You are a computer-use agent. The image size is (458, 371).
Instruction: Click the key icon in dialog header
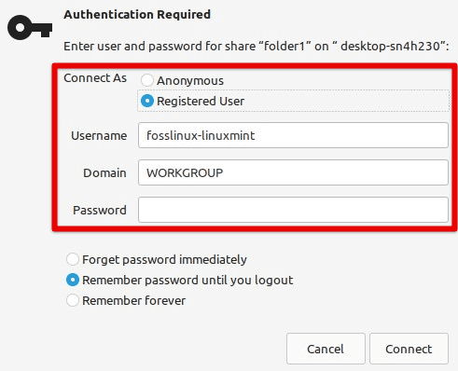click(30, 27)
